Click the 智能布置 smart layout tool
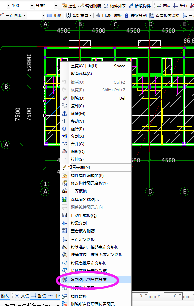This screenshot has height=306, width=194. click(77, 15)
